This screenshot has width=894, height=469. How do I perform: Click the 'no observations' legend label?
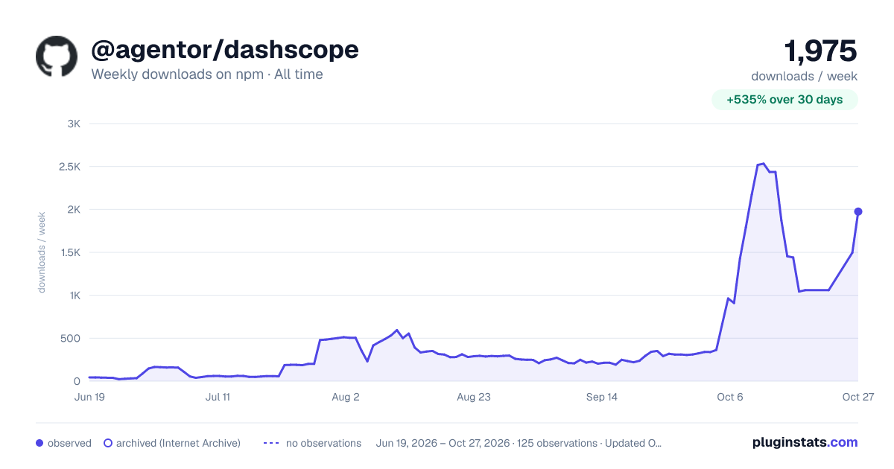(323, 443)
